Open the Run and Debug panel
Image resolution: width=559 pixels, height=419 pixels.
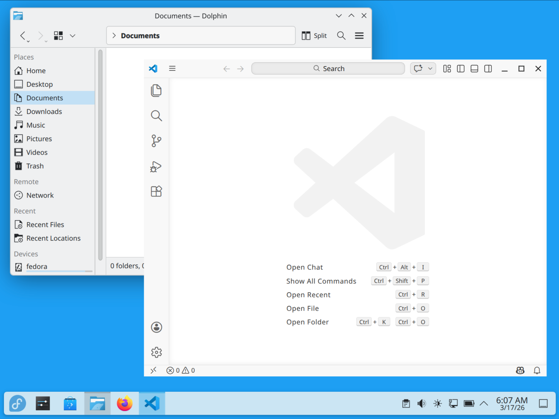tap(156, 167)
